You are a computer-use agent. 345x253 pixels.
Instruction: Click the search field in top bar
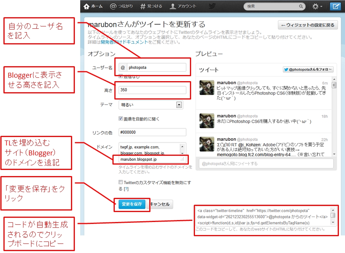pyautogui.click(x=274, y=7)
